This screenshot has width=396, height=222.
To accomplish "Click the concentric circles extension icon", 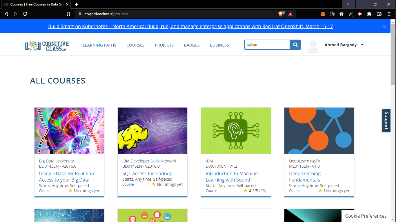I will point(332,14).
